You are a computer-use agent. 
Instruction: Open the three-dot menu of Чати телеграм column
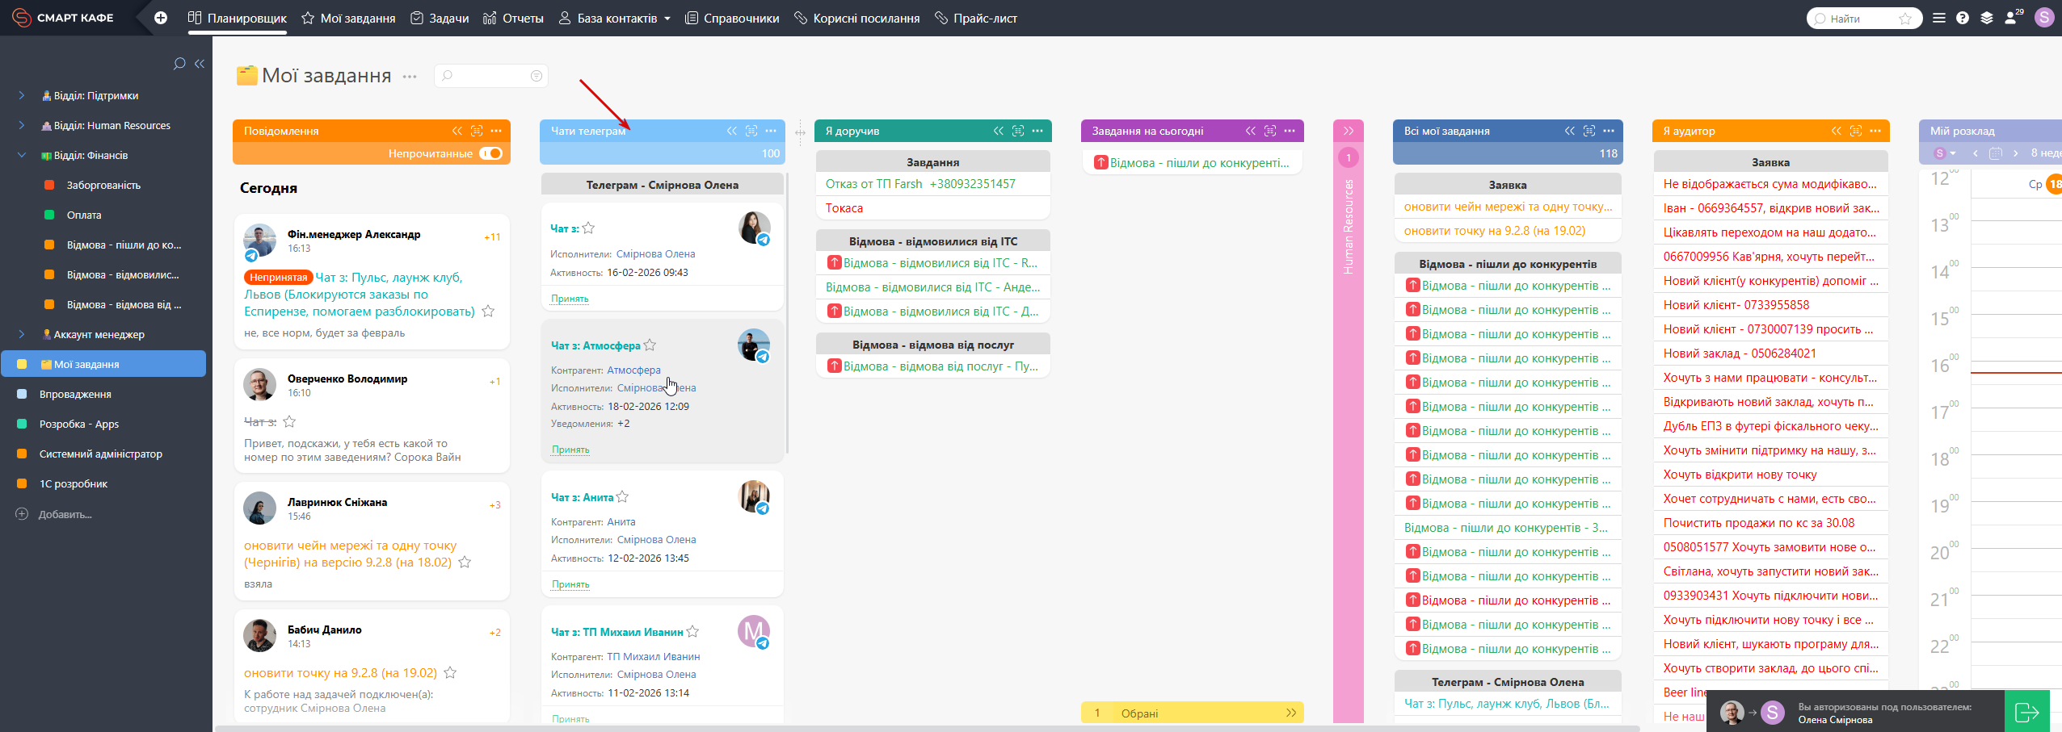pyautogui.click(x=771, y=131)
